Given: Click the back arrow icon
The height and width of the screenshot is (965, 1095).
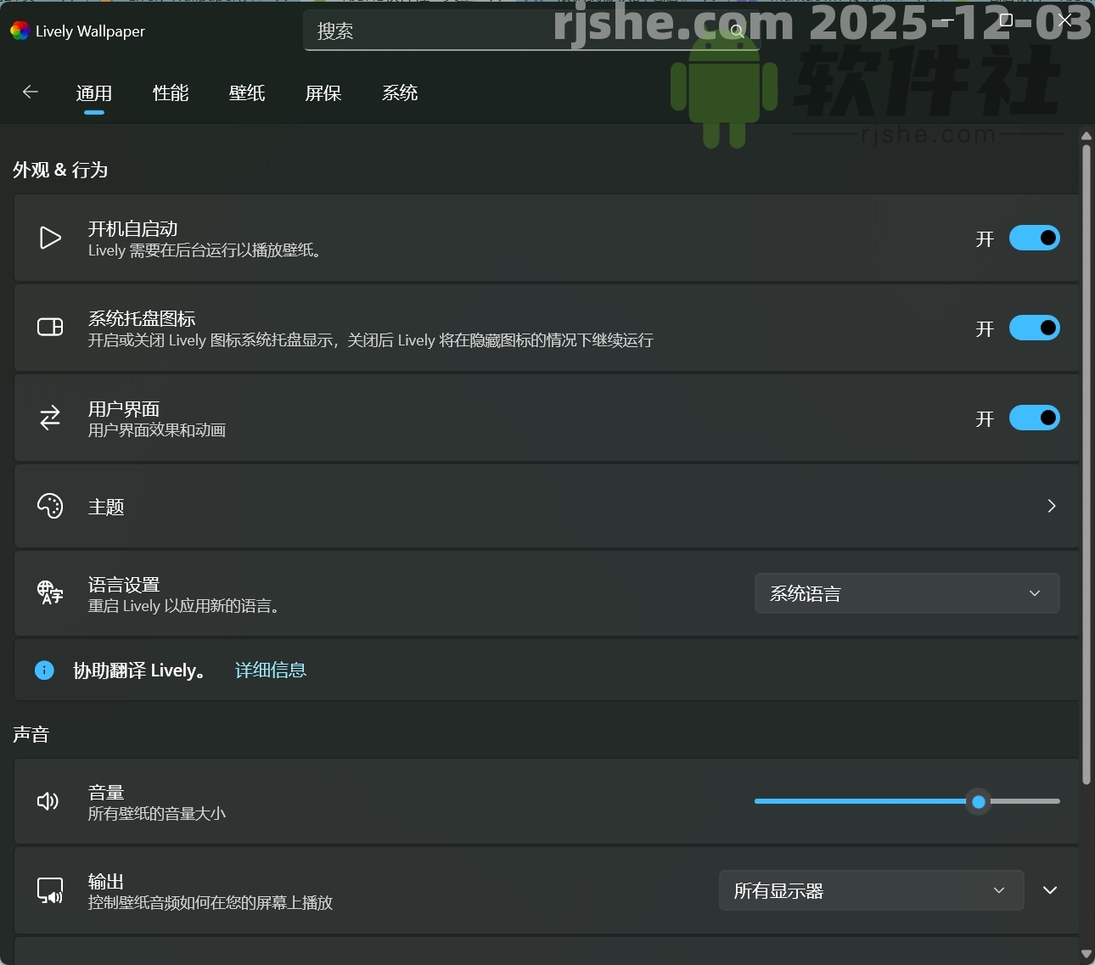Looking at the screenshot, I should [x=31, y=93].
